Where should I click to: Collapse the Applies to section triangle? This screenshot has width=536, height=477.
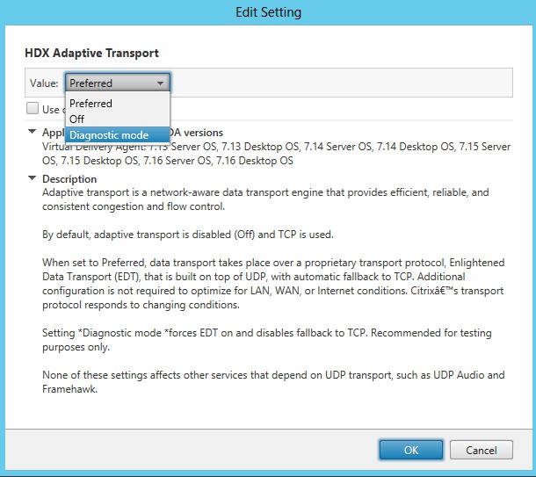click(32, 133)
